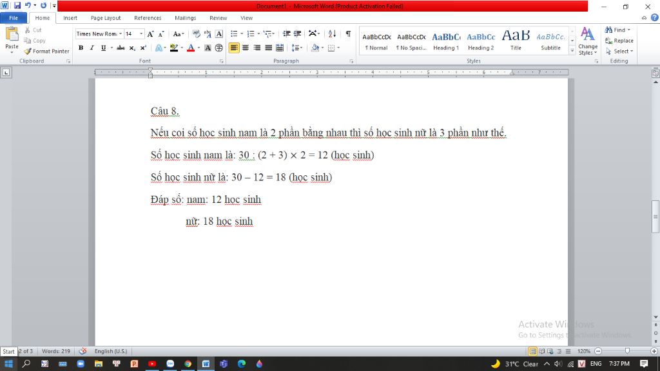Screen dimensions: 660x371
Task: Toggle character shading A button
Action: click(x=208, y=48)
